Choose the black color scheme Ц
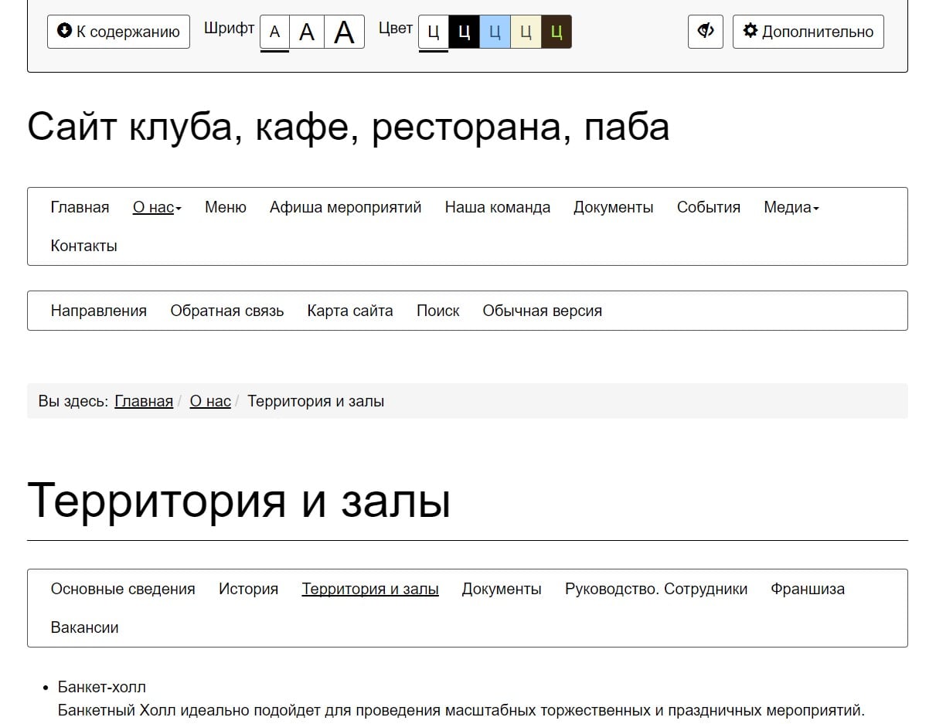 [464, 32]
